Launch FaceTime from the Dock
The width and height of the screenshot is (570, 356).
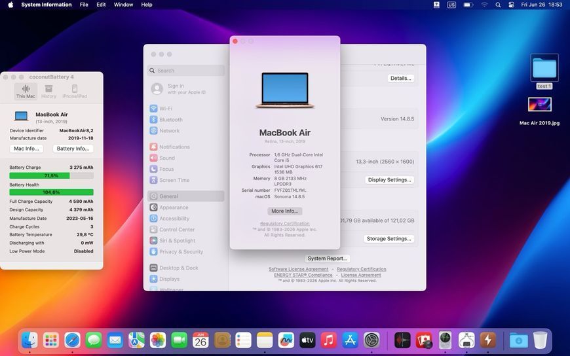[180, 340]
